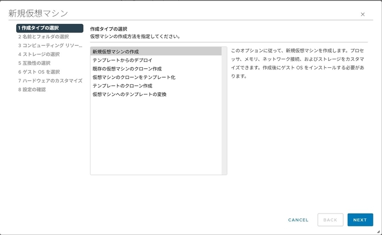Viewport: 382px width, 235px height.
Task: Choose 既存の仮想マシンのクローン作成
Action: [x=156, y=69]
